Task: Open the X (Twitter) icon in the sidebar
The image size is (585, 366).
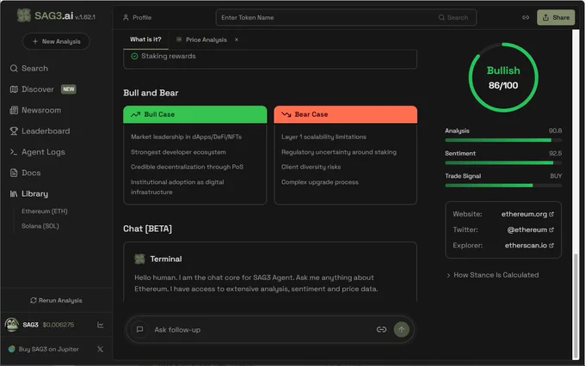Action: pyautogui.click(x=100, y=349)
